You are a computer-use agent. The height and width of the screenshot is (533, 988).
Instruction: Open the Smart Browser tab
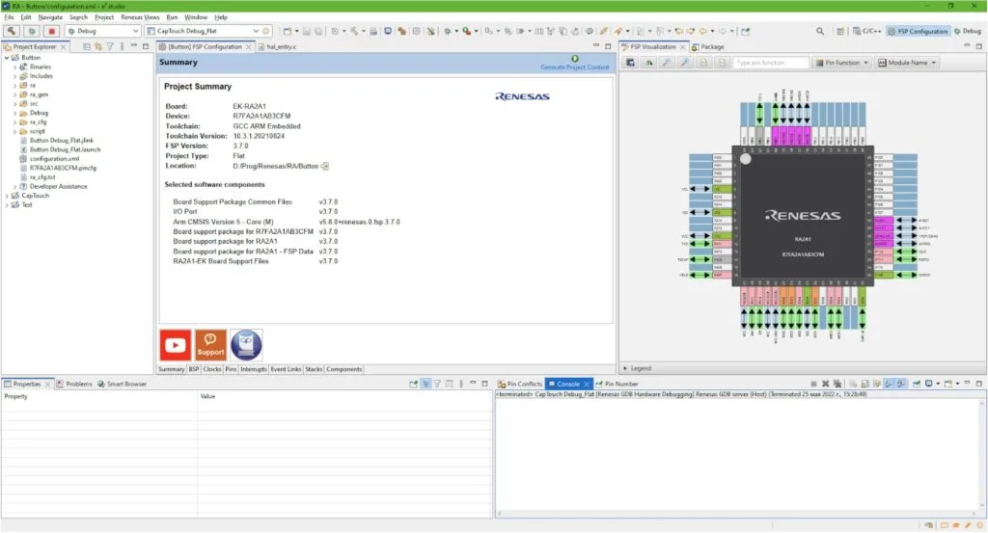122,384
